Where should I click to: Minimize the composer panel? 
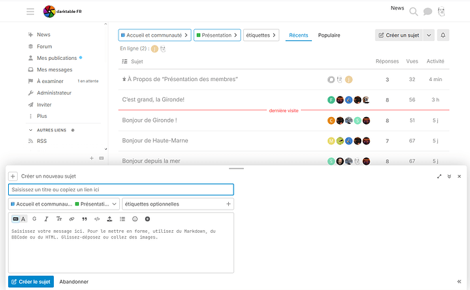tap(449, 176)
